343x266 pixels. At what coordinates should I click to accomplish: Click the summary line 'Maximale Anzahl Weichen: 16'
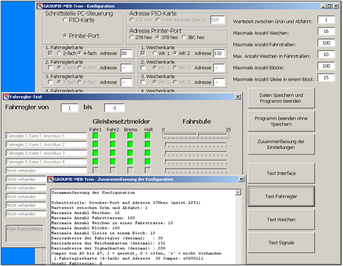coord(85,213)
